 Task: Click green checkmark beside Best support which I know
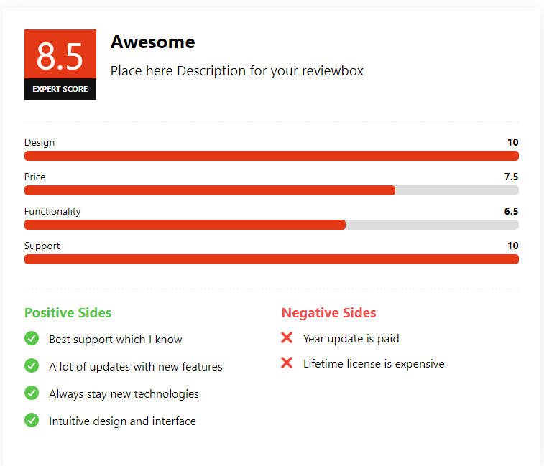point(32,338)
